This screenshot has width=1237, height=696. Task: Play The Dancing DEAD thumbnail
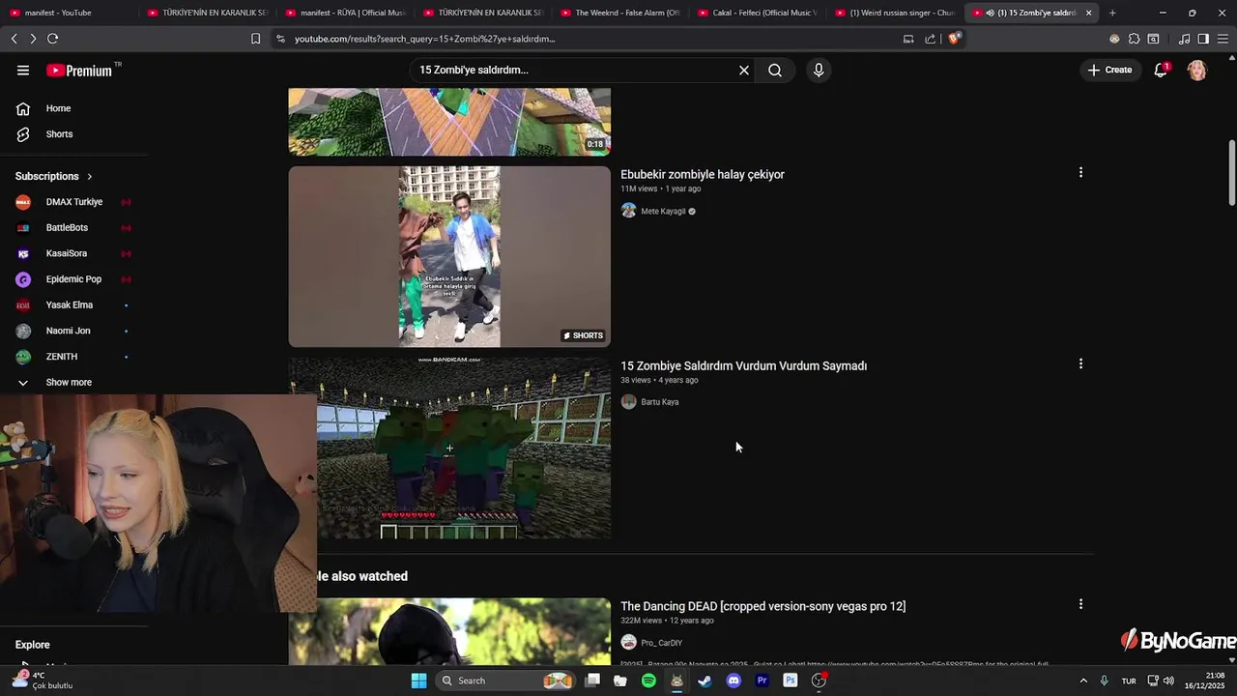449,631
